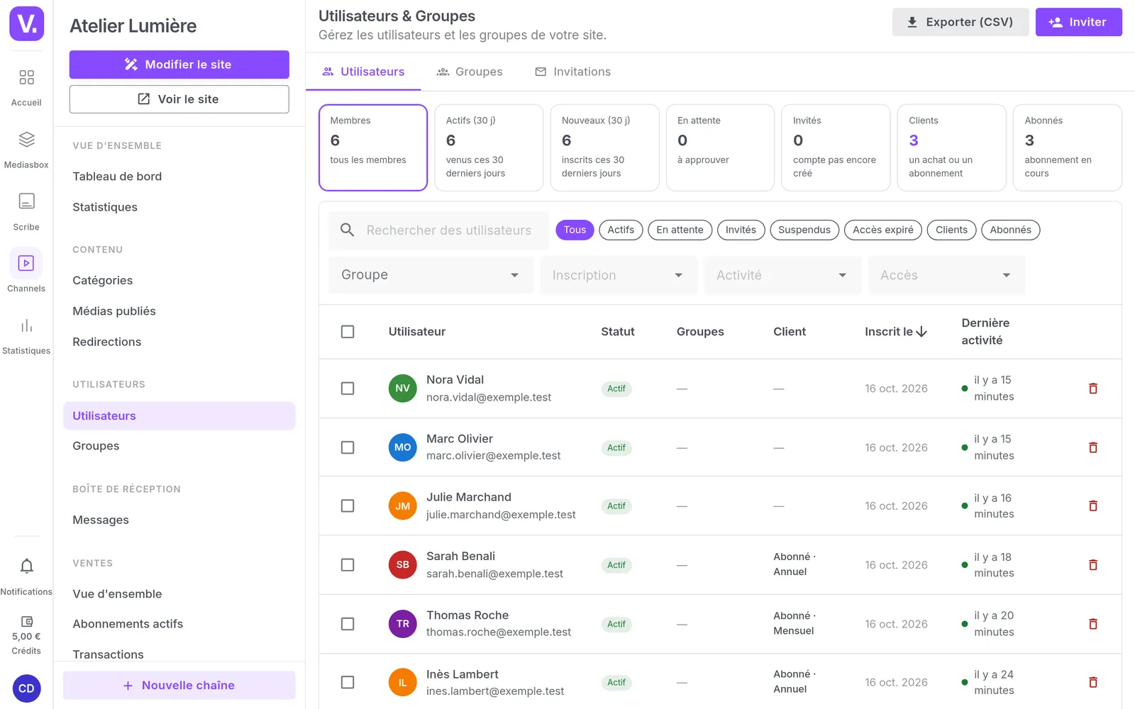1135x709 pixels.
Task: Switch to the Groupes tab
Action: pyautogui.click(x=470, y=72)
